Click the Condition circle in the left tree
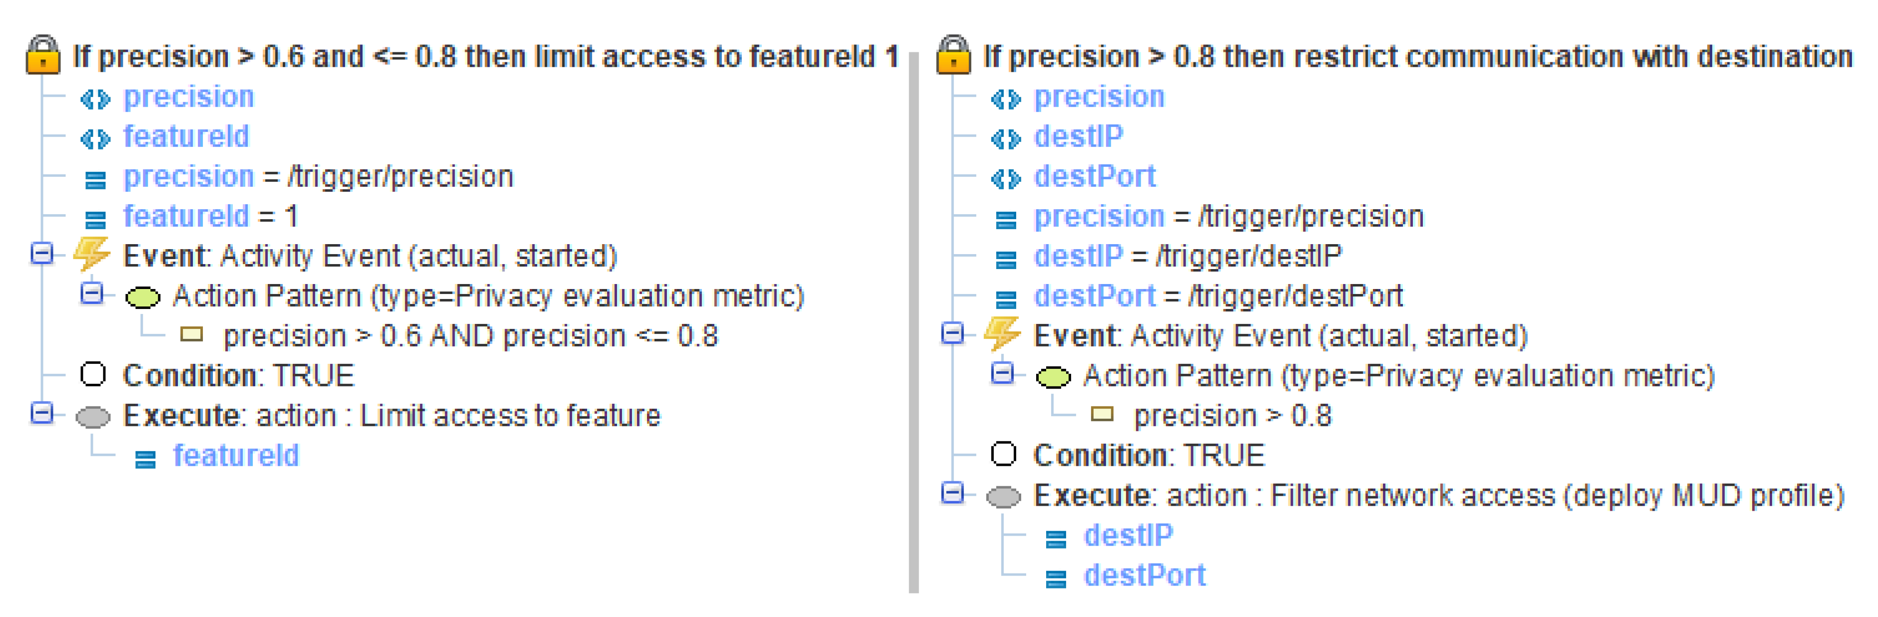The width and height of the screenshot is (1878, 617). [92, 374]
